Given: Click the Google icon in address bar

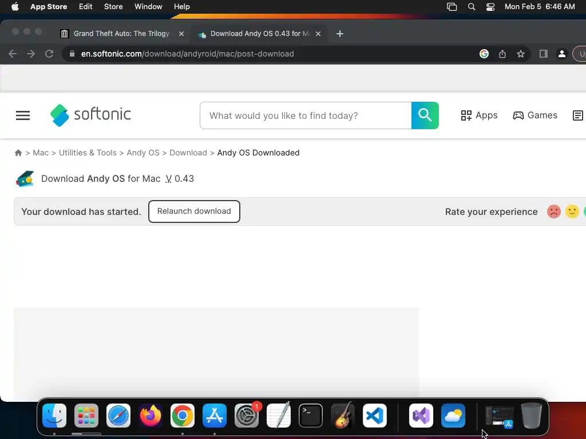Looking at the screenshot, I should coord(484,54).
